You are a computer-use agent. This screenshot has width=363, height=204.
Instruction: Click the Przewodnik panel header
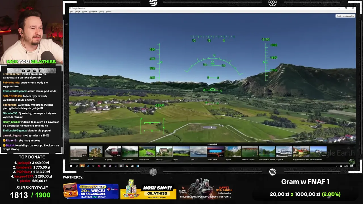pyautogui.click(x=212, y=144)
